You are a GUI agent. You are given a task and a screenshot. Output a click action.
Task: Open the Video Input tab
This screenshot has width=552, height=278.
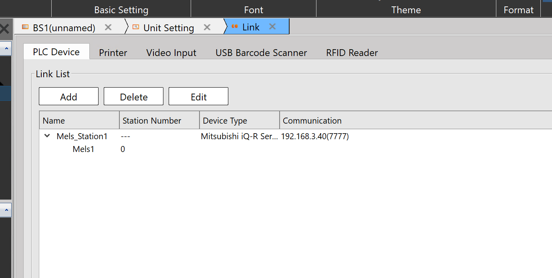tap(171, 53)
